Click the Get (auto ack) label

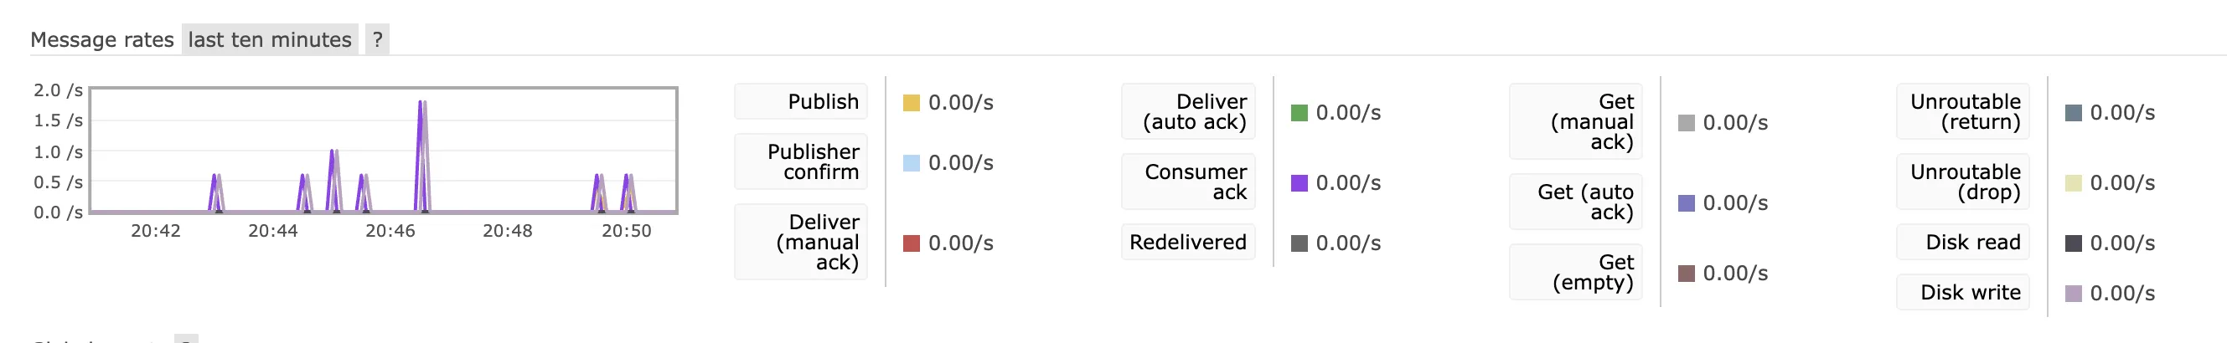1575,202
